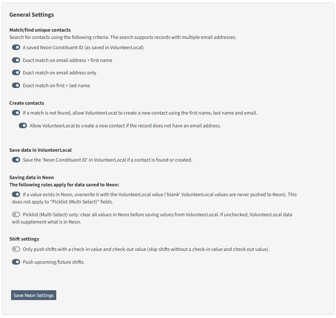This screenshot has height=318, width=336.
Task: Enable the only push checked-in/out shifts switch
Action: (x=16, y=249)
